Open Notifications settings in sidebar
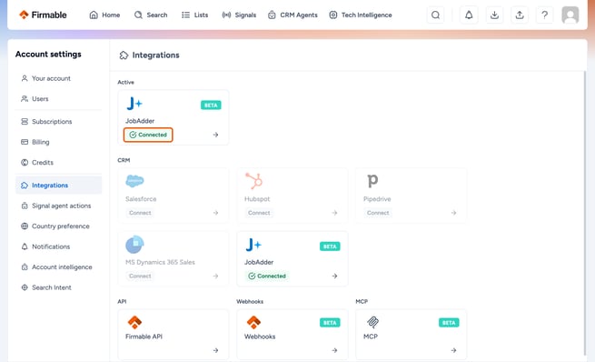The height and width of the screenshot is (362, 595). point(58,246)
